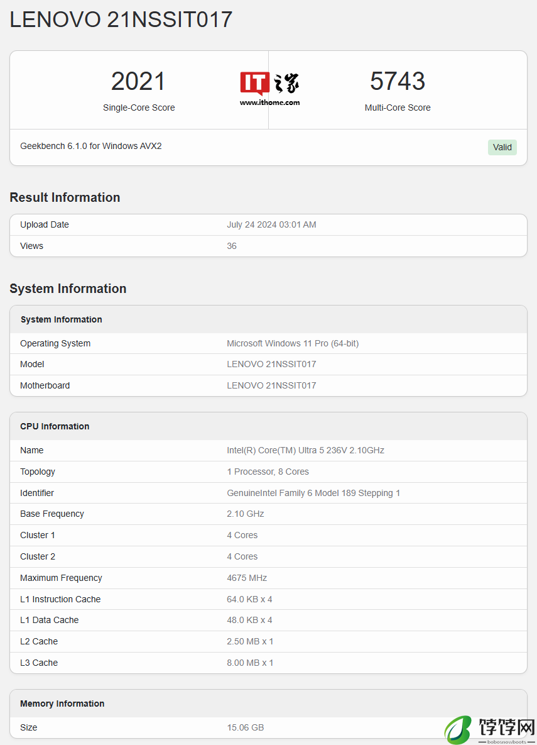Click the Valid badge
The width and height of the screenshot is (537, 745).
pos(502,147)
